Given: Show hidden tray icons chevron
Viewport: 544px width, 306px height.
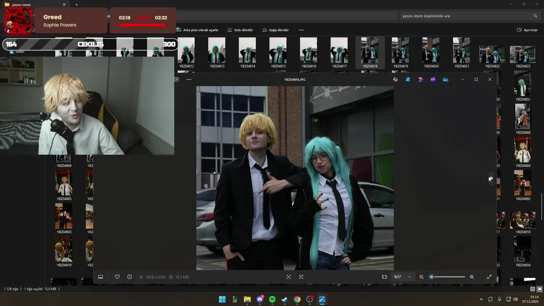Looking at the screenshot, I should [x=481, y=299].
